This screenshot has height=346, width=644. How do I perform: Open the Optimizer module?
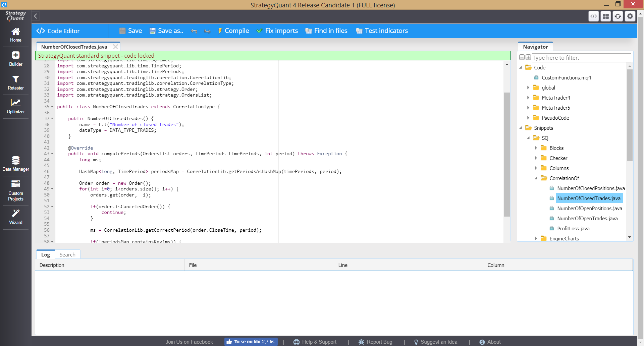[x=16, y=107]
